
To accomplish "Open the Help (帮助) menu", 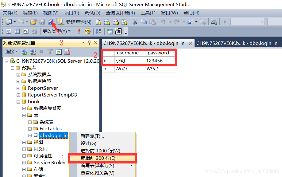I will tap(191, 13).
